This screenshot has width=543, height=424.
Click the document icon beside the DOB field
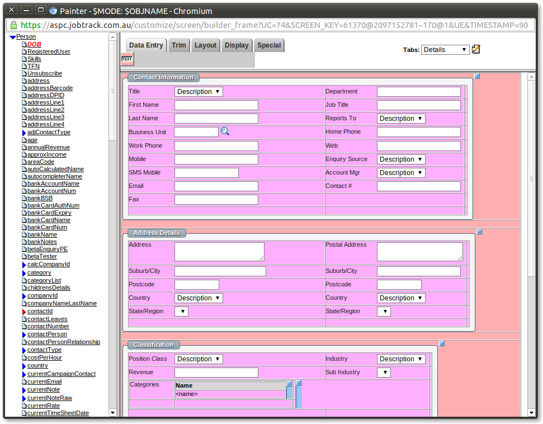click(x=24, y=44)
